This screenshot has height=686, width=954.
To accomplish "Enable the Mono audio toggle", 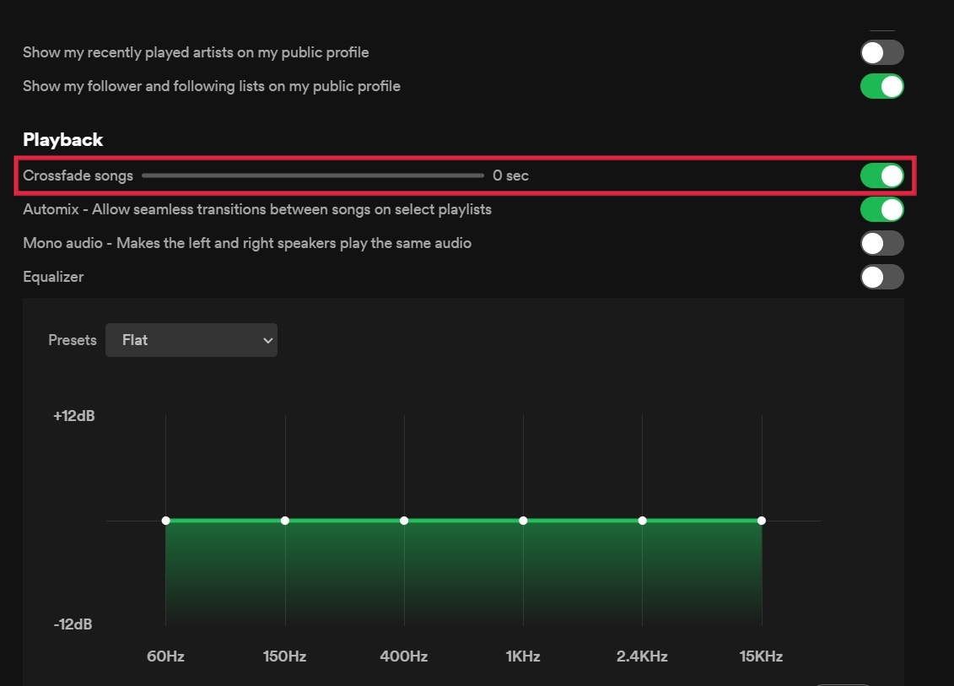I will coord(881,243).
